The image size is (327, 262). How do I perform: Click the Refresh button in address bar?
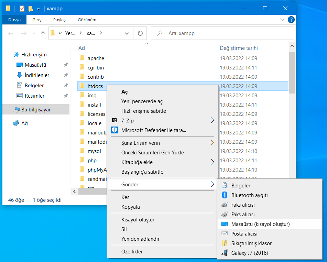140,33
